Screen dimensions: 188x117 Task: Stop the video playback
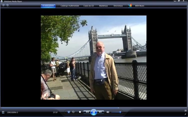pyautogui.click(x=80, y=112)
